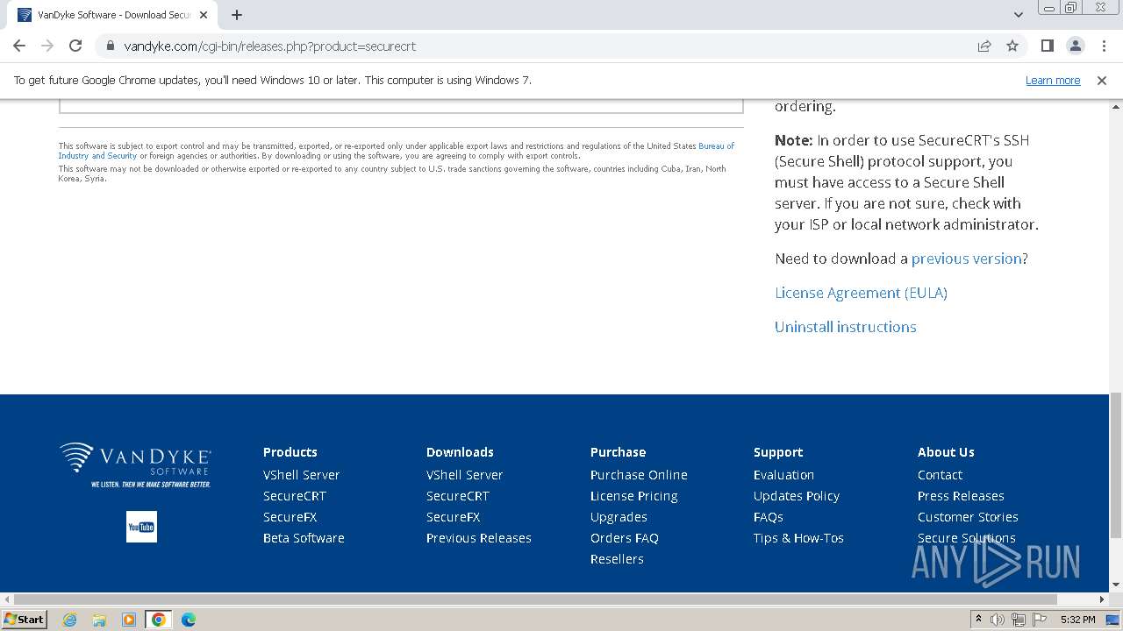Open Windows Media Player from taskbar

tap(129, 620)
